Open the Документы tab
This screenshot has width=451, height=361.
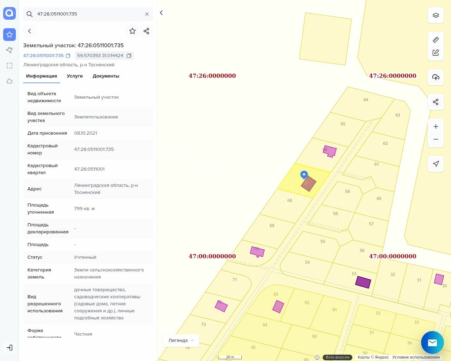pos(106,76)
